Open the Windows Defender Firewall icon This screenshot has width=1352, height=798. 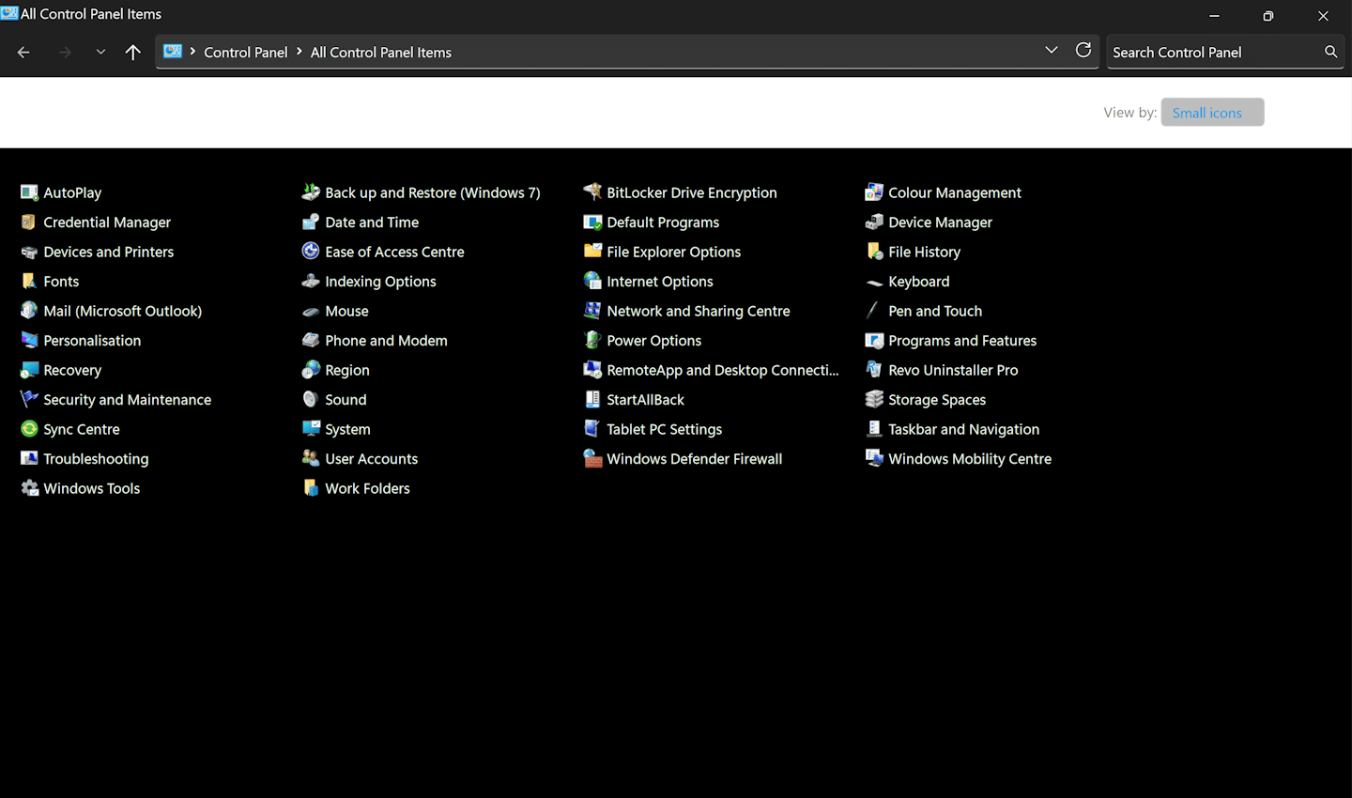click(x=592, y=459)
